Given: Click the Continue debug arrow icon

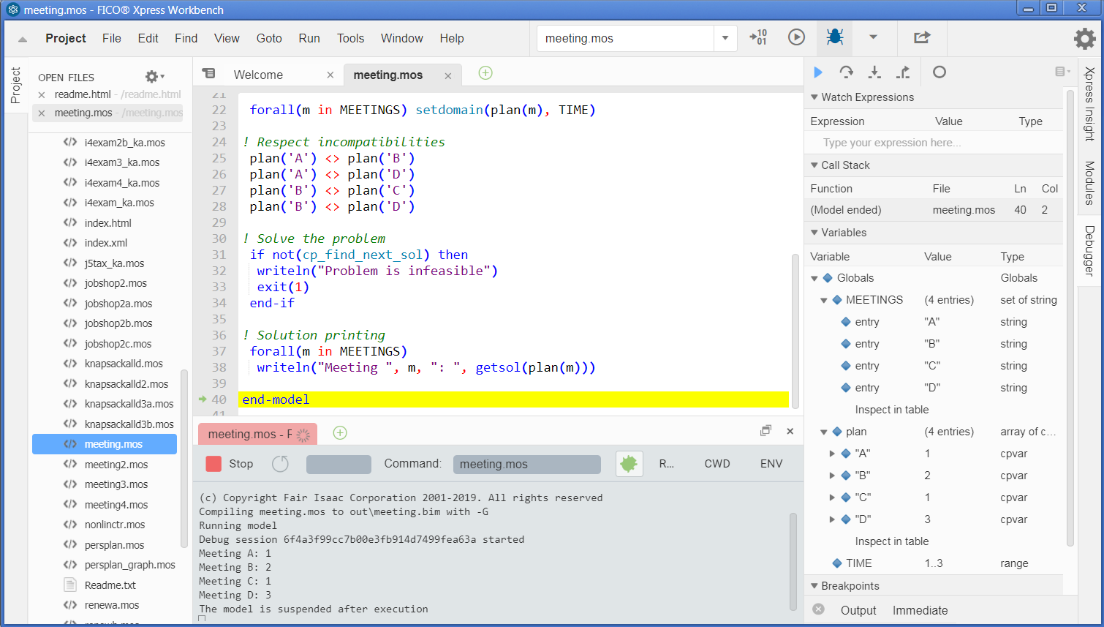Looking at the screenshot, I should click(818, 72).
